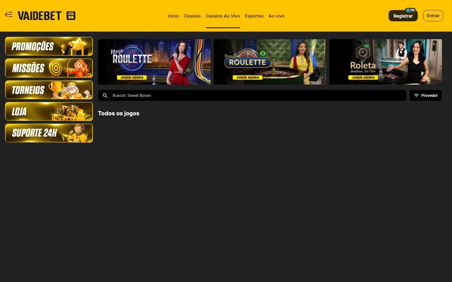This screenshot has width=452, height=282.
Task: Click the Registrar button
Action: click(403, 16)
